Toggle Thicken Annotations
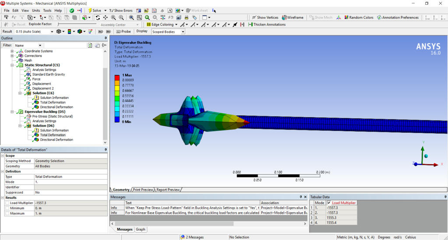Viewport: 448px width, 240px height. click(x=267, y=24)
